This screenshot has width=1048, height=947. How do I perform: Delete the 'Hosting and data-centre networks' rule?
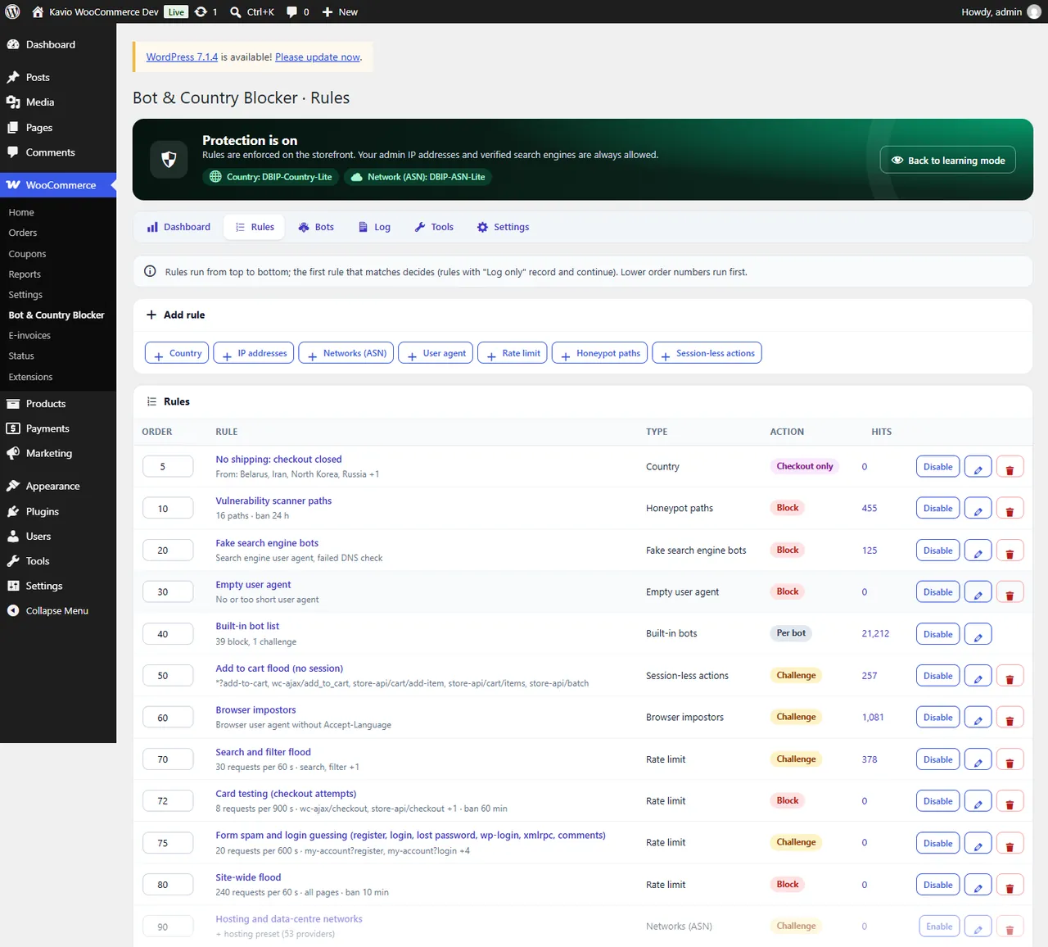coord(1010,927)
